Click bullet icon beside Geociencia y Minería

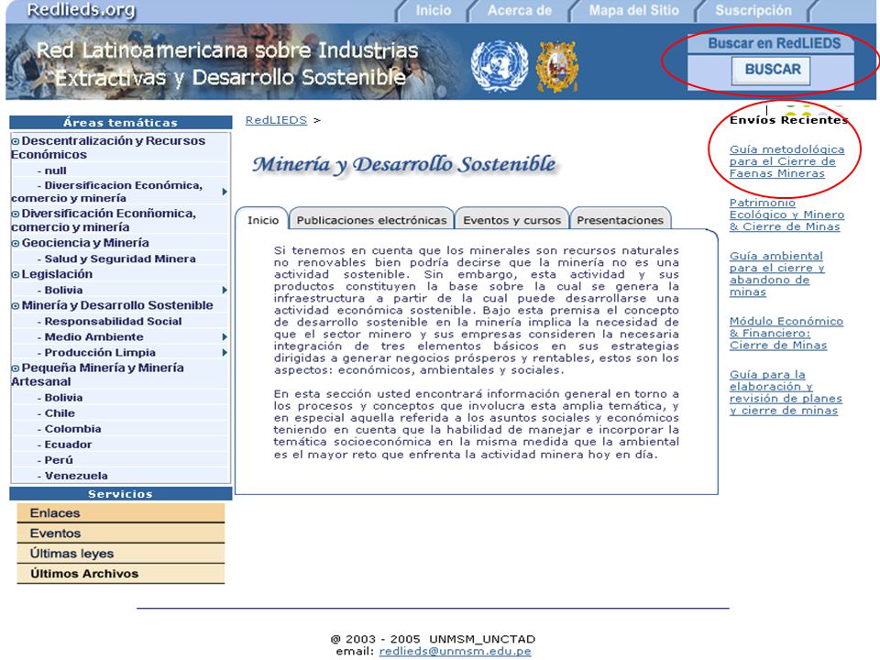16,244
